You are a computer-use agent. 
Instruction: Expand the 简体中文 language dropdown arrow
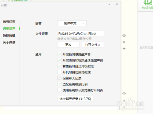tap(83, 23)
